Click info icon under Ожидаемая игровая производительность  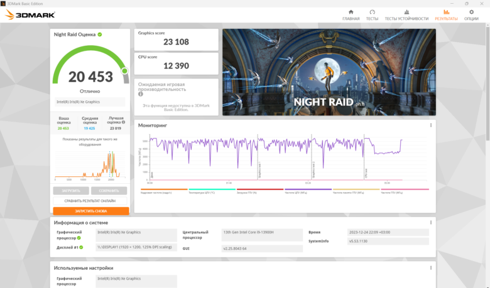tap(141, 94)
